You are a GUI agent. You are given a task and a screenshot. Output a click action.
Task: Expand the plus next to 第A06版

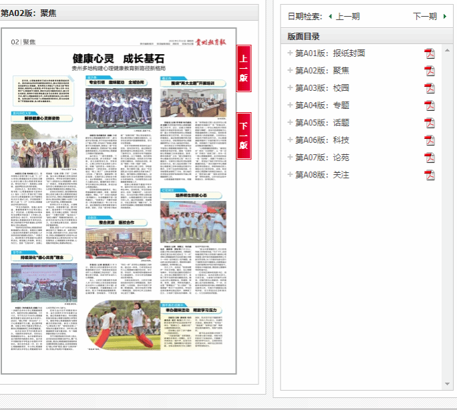pos(290,140)
